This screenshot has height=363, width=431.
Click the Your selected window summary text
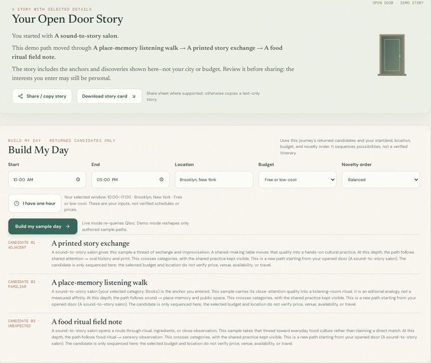123,203
